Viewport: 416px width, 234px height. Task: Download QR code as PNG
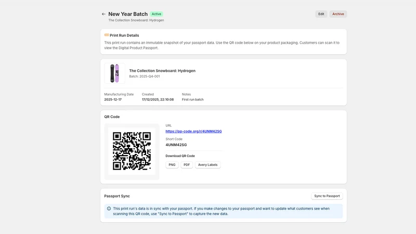(172, 165)
